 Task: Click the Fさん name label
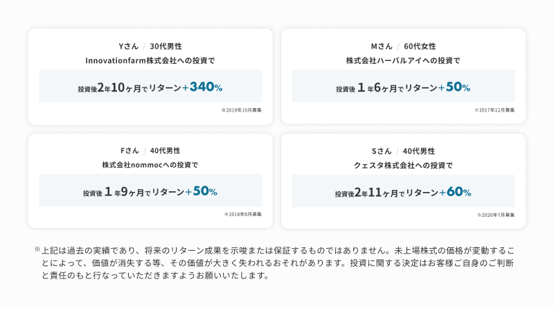pos(129,150)
